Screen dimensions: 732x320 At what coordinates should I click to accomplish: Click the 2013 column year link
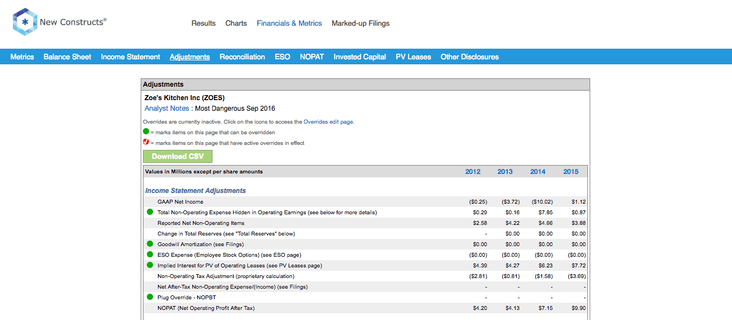pyautogui.click(x=505, y=172)
